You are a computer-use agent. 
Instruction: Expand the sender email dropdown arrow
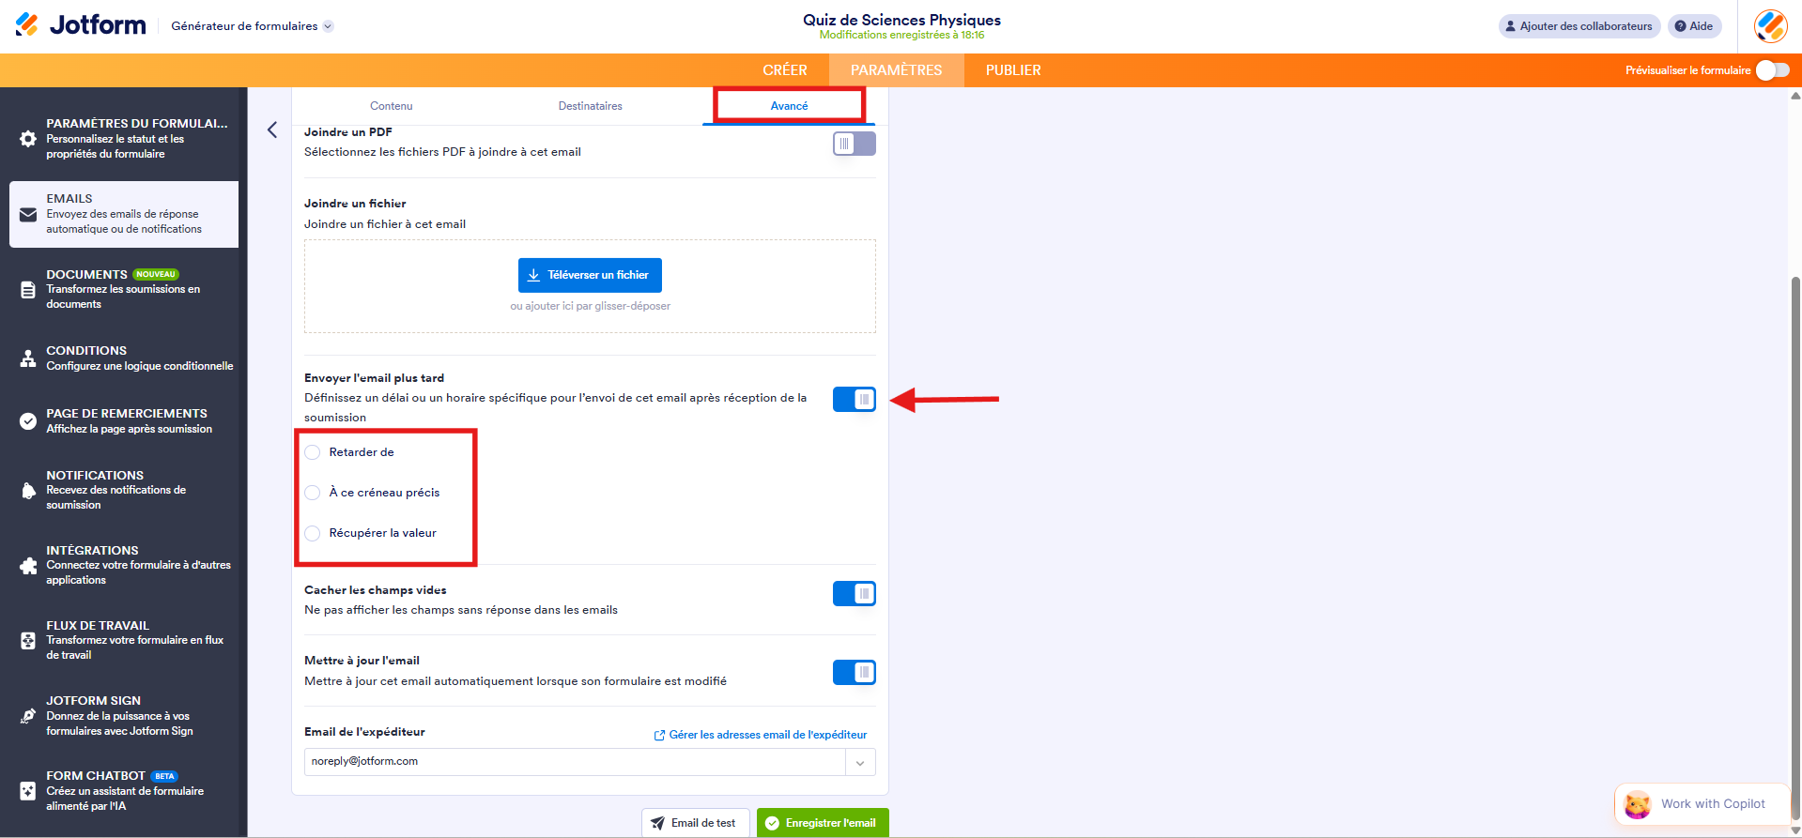(x=860, y=763)
